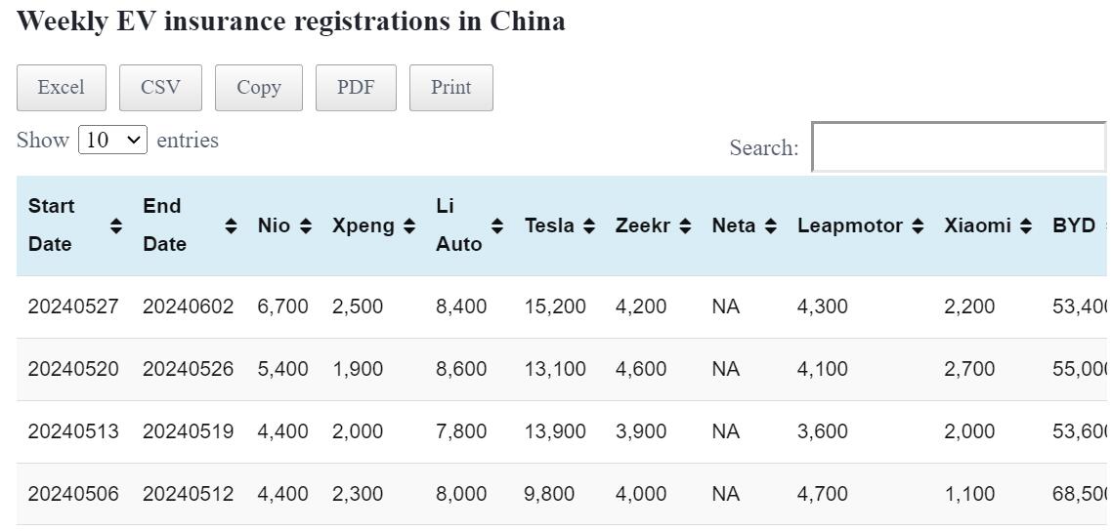This screenshot has width=1112, height=531.
Task: Download the table as CSV
Action: point(160,88)
